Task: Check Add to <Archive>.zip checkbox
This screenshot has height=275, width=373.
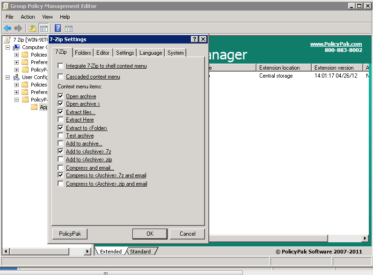Action: 61,159
